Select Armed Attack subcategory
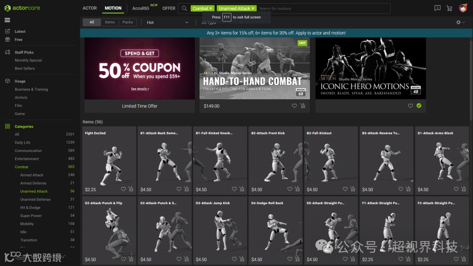473x266 pixels. point(32,175)
